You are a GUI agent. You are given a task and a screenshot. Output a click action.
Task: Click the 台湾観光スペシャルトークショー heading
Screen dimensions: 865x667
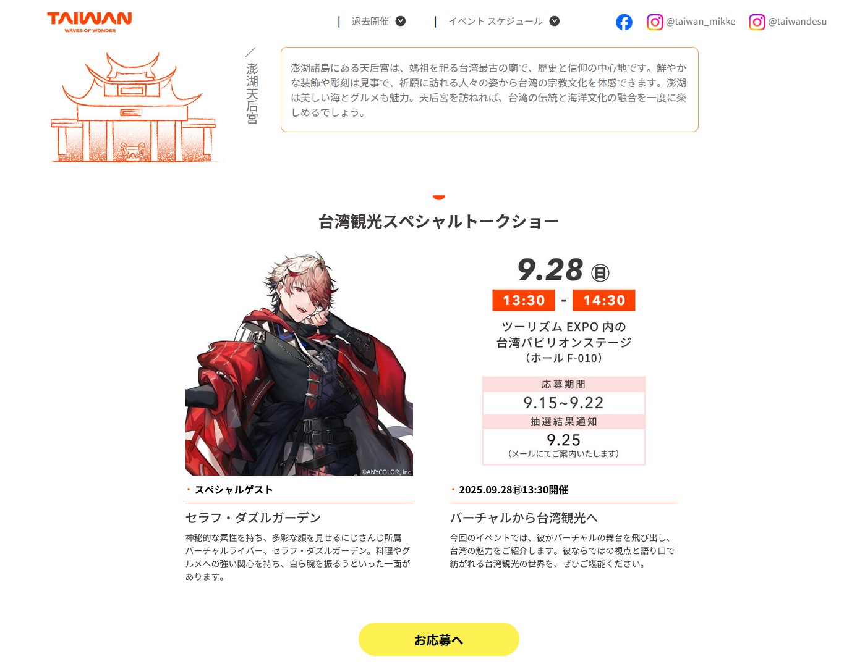tap(438, 221)
